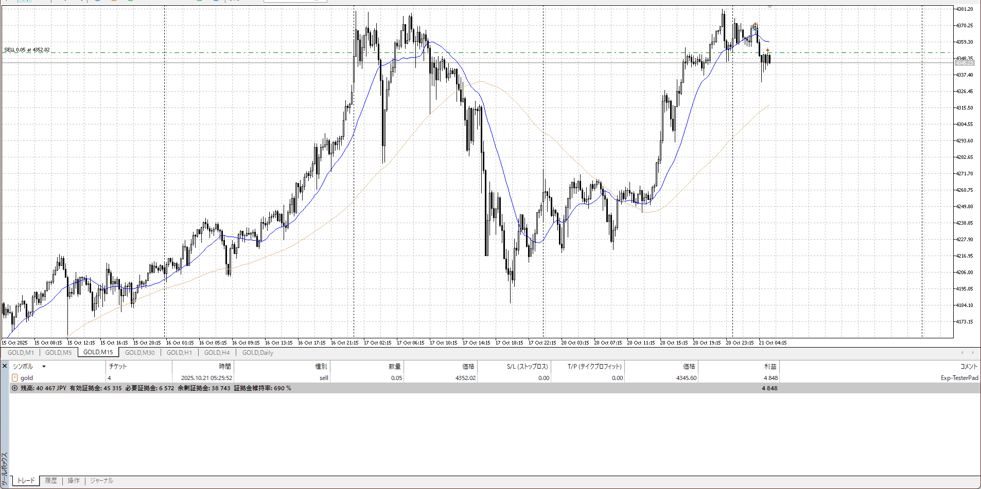Viewport: 981px width, 489px height.
Task: Click the SELL 0.05 at 4352.02 order line label
Action: [27, 50]
